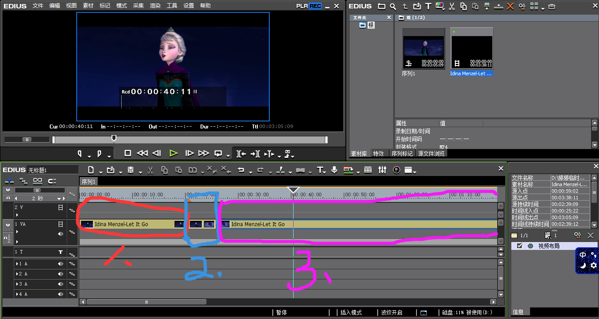
Task: Step to the next frame
Action: pyautogui.click(x=189, y=153)
